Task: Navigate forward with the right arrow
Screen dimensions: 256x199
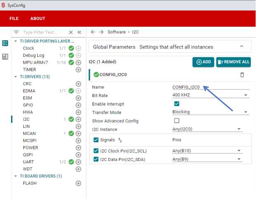Action: pyautogui.click(x=101, y=32)
